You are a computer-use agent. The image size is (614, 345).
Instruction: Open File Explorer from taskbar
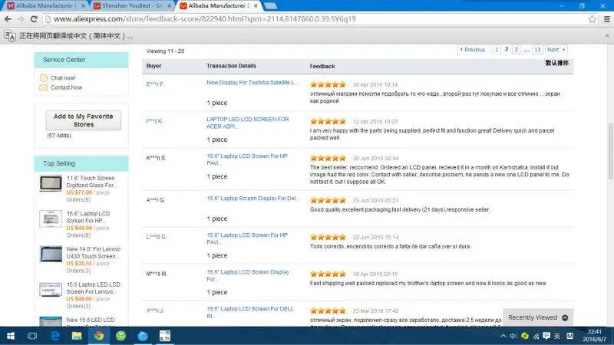[x=77, y=336]
